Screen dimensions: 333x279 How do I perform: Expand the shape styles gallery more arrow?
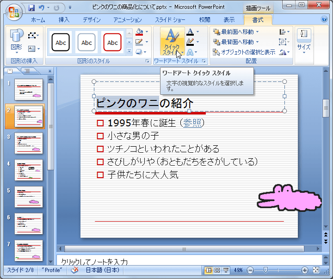tap(129, 51)
